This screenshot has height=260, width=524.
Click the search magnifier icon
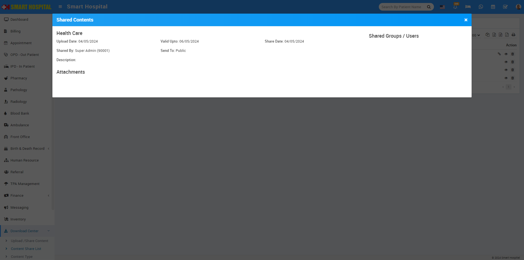point(429,7)
